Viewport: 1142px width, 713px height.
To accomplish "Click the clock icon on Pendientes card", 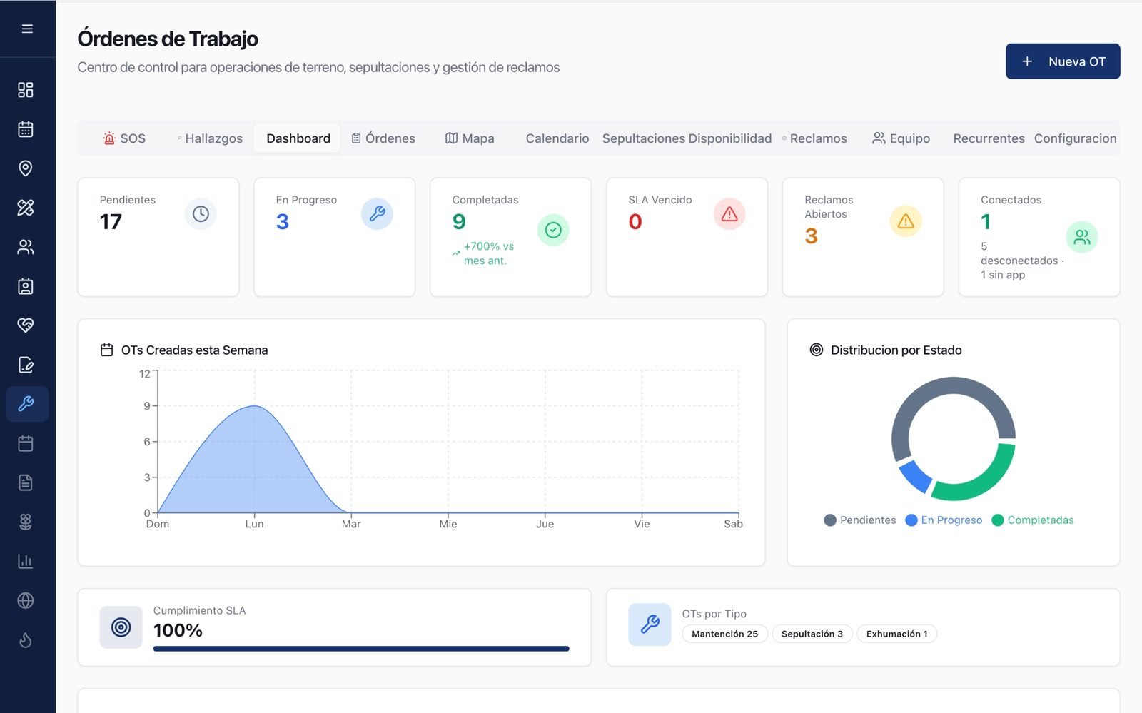I will (201, 214).
